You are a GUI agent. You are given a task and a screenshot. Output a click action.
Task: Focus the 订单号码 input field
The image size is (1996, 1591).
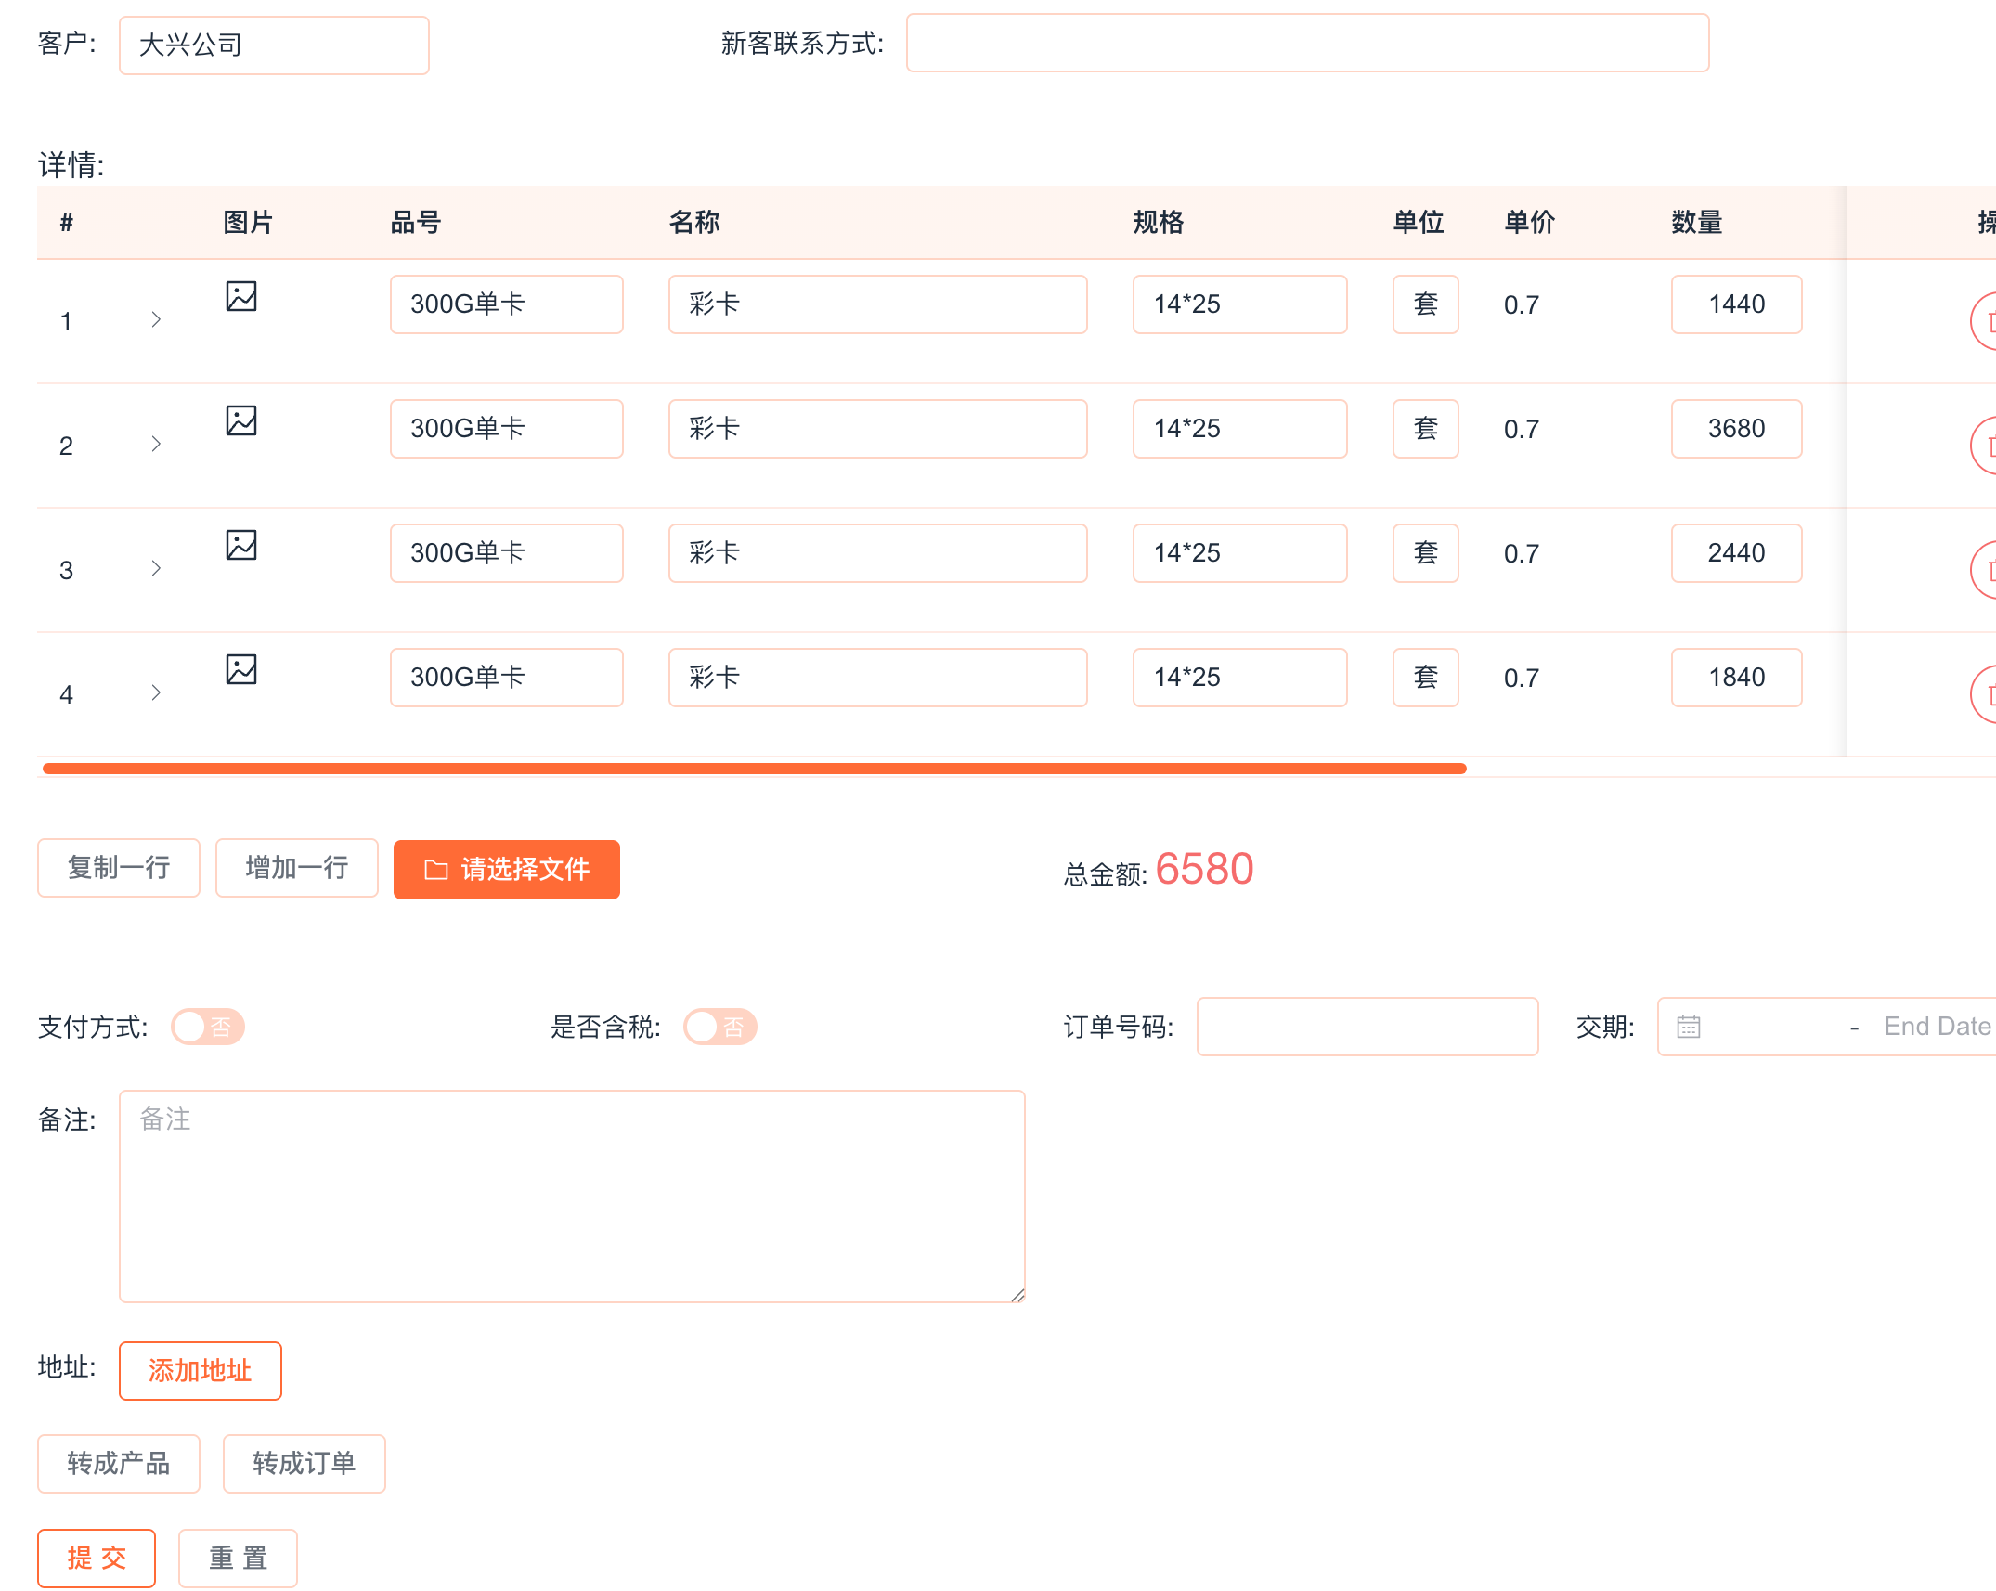(1367, 1027)
